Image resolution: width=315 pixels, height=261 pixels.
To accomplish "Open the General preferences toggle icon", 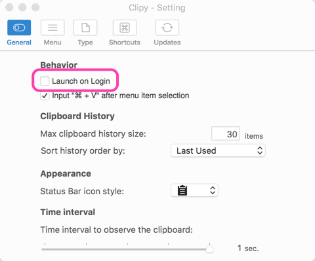I will (x=19, y=27).
